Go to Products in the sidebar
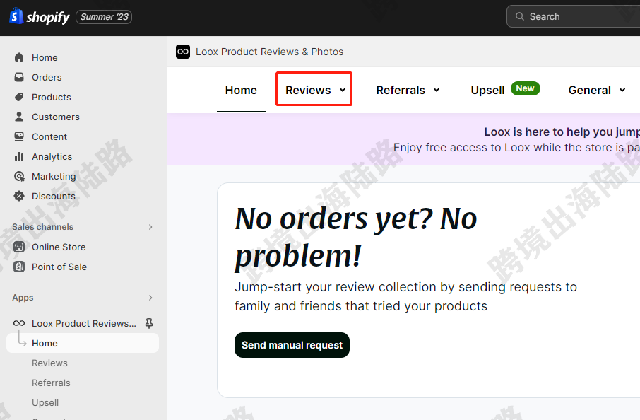The height and width of the screenshot is (420, 640). [x=52, y=97]
